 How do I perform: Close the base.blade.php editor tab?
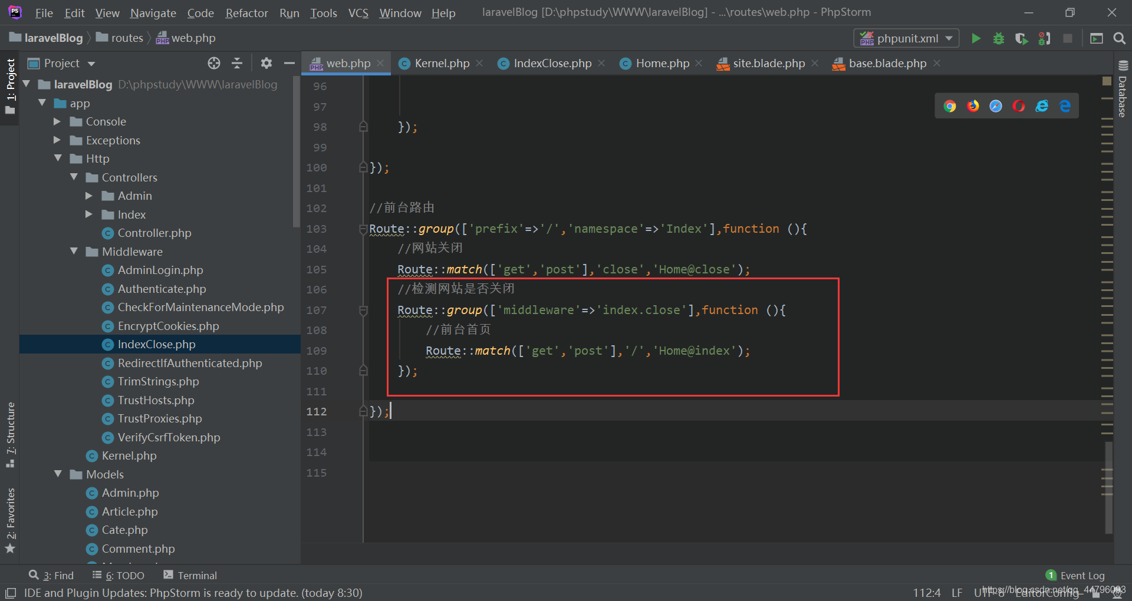937,63
